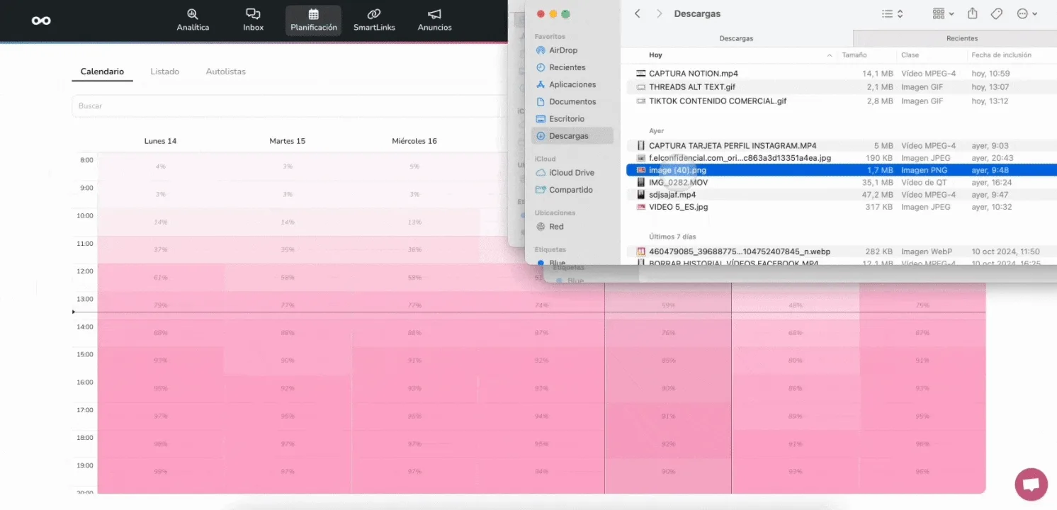Viewport: 1057px width, 510px height.
Task: Open the list view options dropdown
Action: point(892,13)
